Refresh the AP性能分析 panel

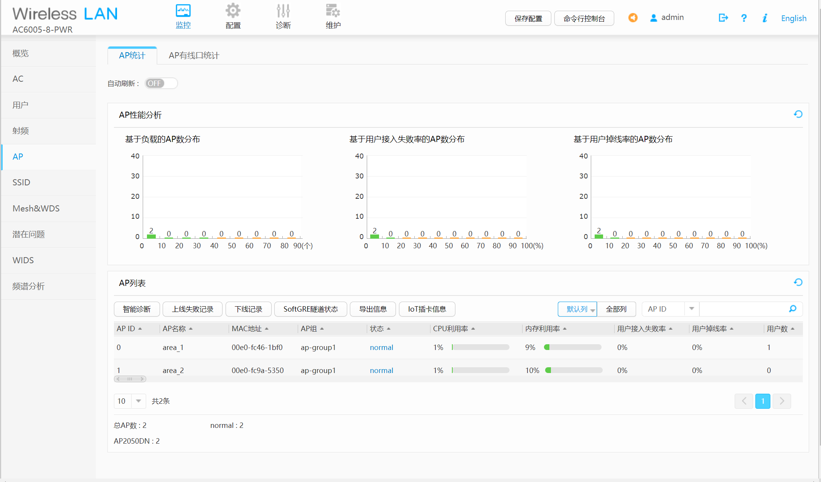coord(798,114)
